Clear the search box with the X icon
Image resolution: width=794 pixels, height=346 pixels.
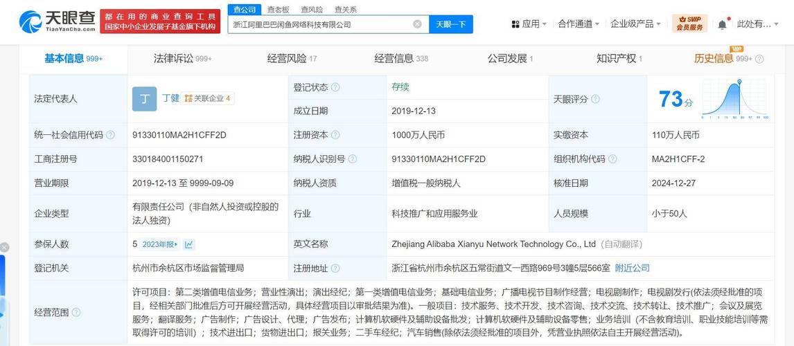tap(417, 24)
